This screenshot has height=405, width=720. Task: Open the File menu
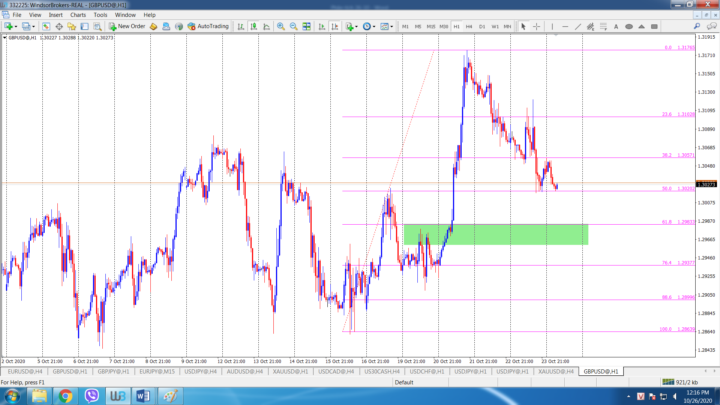click(x=17, y=15)
